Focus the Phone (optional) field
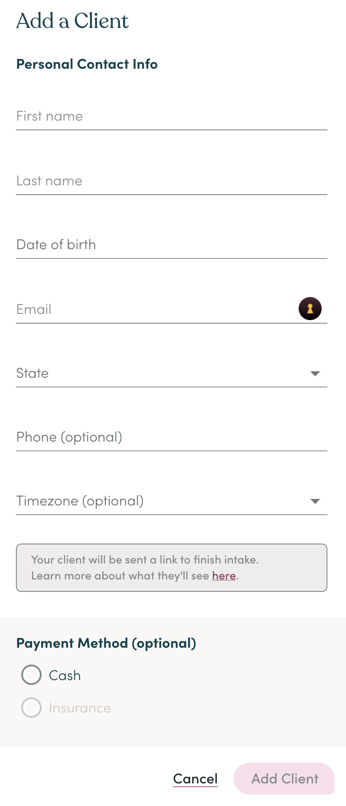 coord(172,437)
